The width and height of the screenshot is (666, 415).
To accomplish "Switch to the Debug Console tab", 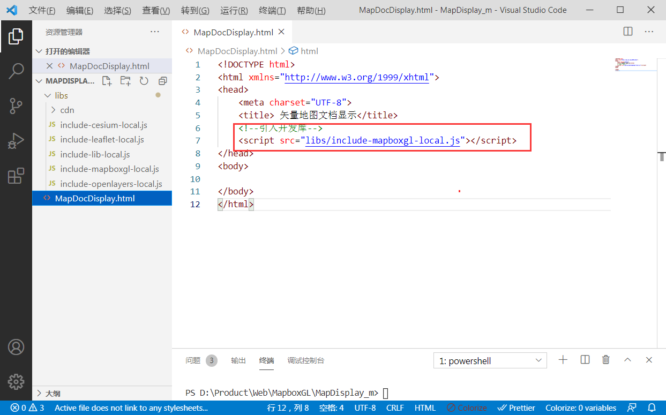I will point(305,360).
